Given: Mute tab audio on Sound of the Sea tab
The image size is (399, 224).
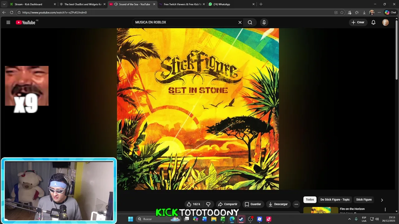Looking at the screenshot, I should [x=116, y=4].
